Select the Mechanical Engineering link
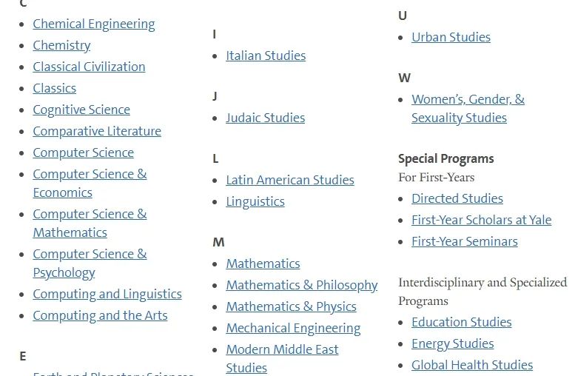This screenshot has width=575, height=376. tap(293, 329)
